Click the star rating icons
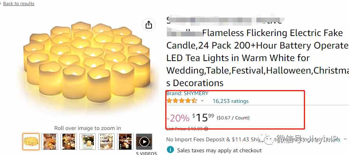Image resolution: width=349 pixels, height=155 pixels. (182, 101)
